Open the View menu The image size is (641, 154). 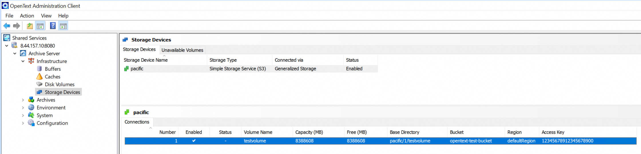pos(46,16)
